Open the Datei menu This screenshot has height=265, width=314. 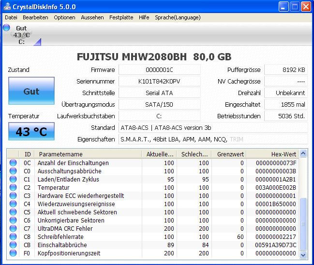11,17
